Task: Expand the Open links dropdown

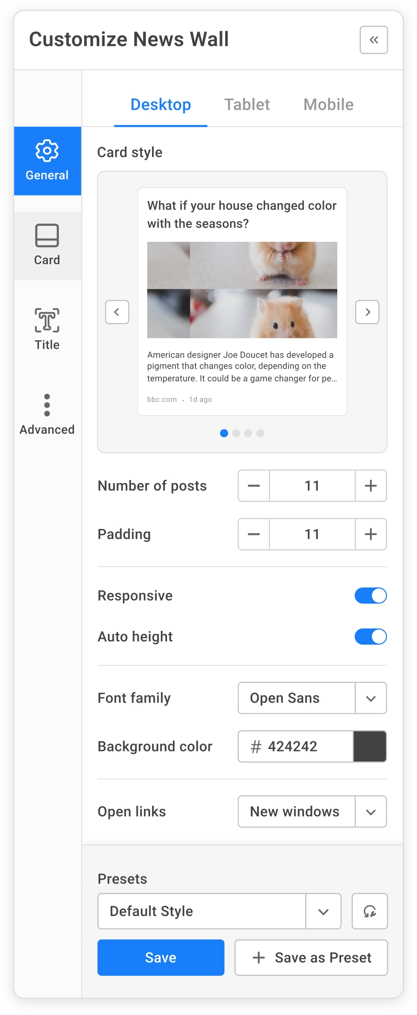Action: [x=370, y=811]
